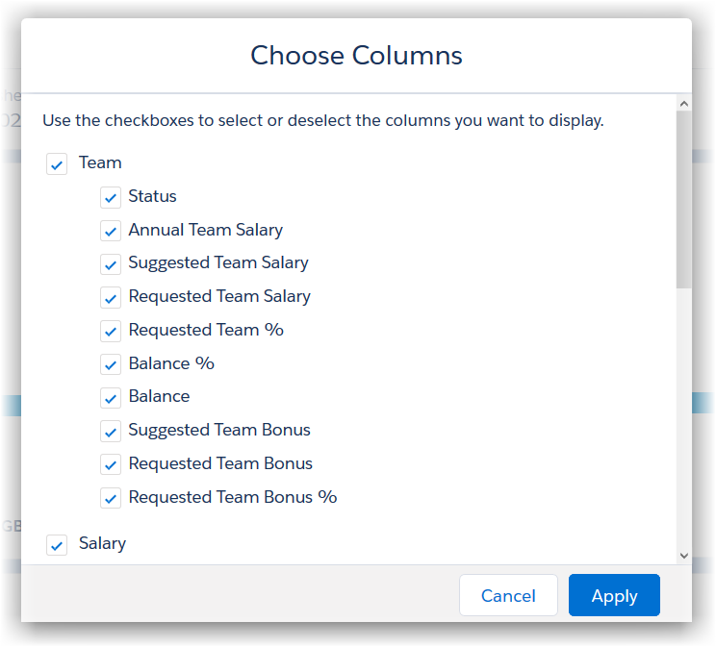The height and width of the screenshot is (647, 716).
Task: Click the scrollbar up arrow
Action: tap(683, 104)
